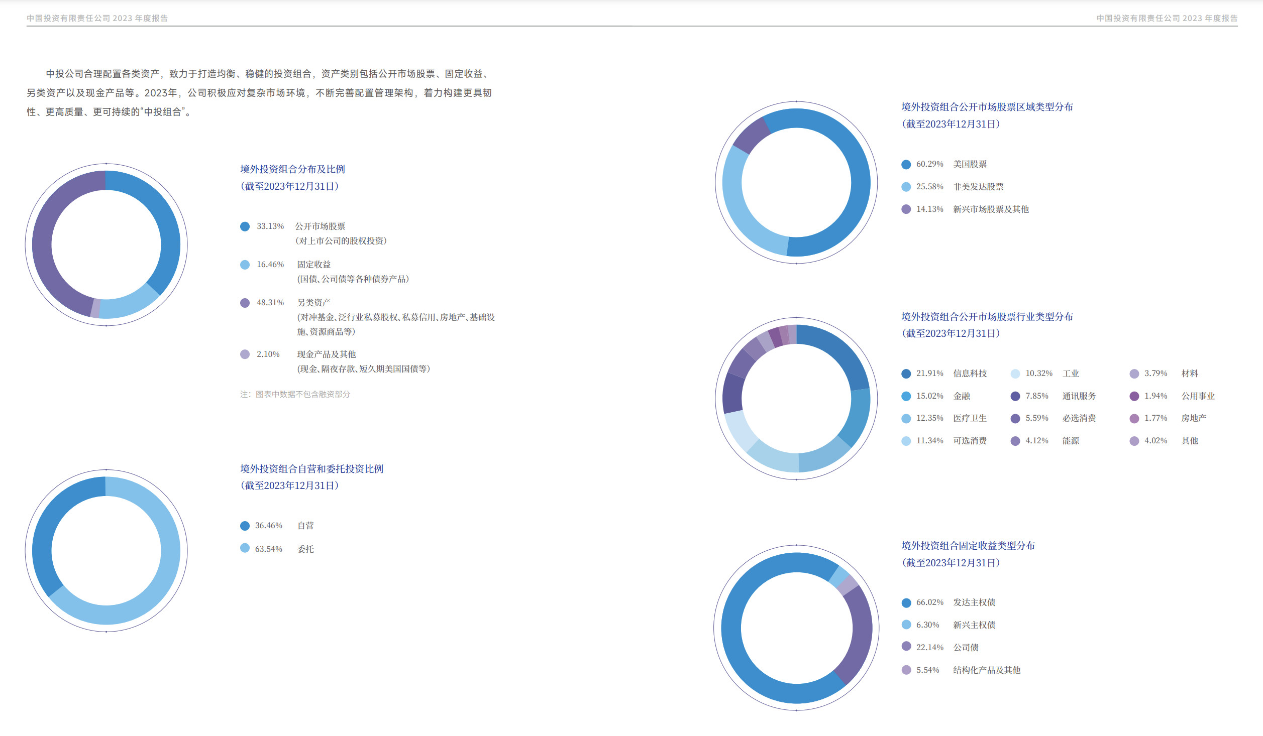
Task: Click the 14.13% 新兴市场股票及其他 legend dot
Action: tap(906, 209)
